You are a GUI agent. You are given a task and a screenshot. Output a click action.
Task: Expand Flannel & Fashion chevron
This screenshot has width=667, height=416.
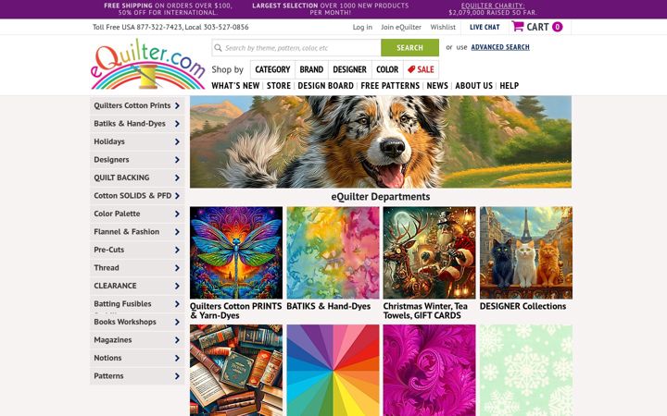(177, 232)
